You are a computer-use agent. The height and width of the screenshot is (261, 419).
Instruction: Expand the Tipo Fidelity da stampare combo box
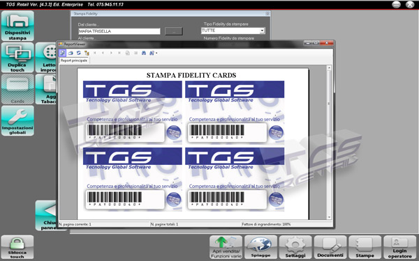click(262, 31)
